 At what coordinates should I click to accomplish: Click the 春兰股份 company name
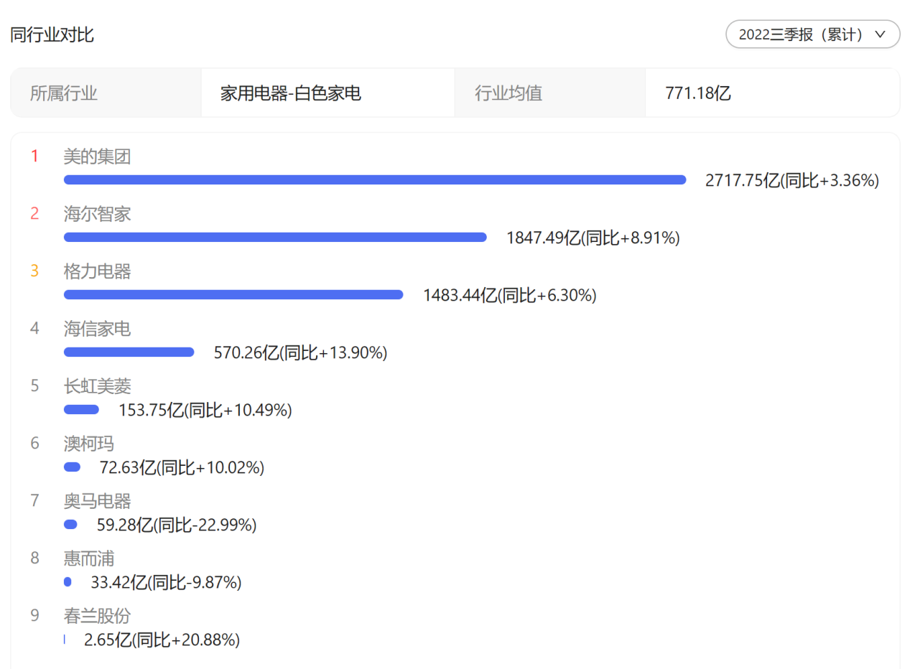point(97,616)
